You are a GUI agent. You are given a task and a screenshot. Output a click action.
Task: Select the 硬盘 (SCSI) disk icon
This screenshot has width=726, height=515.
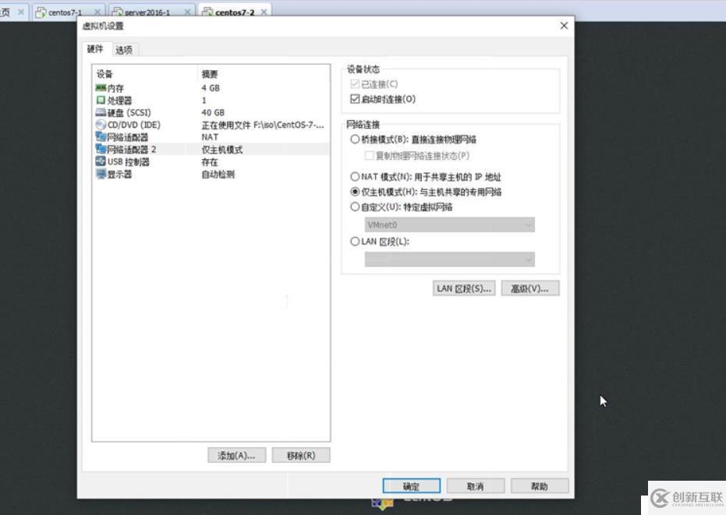pos(101,112)
